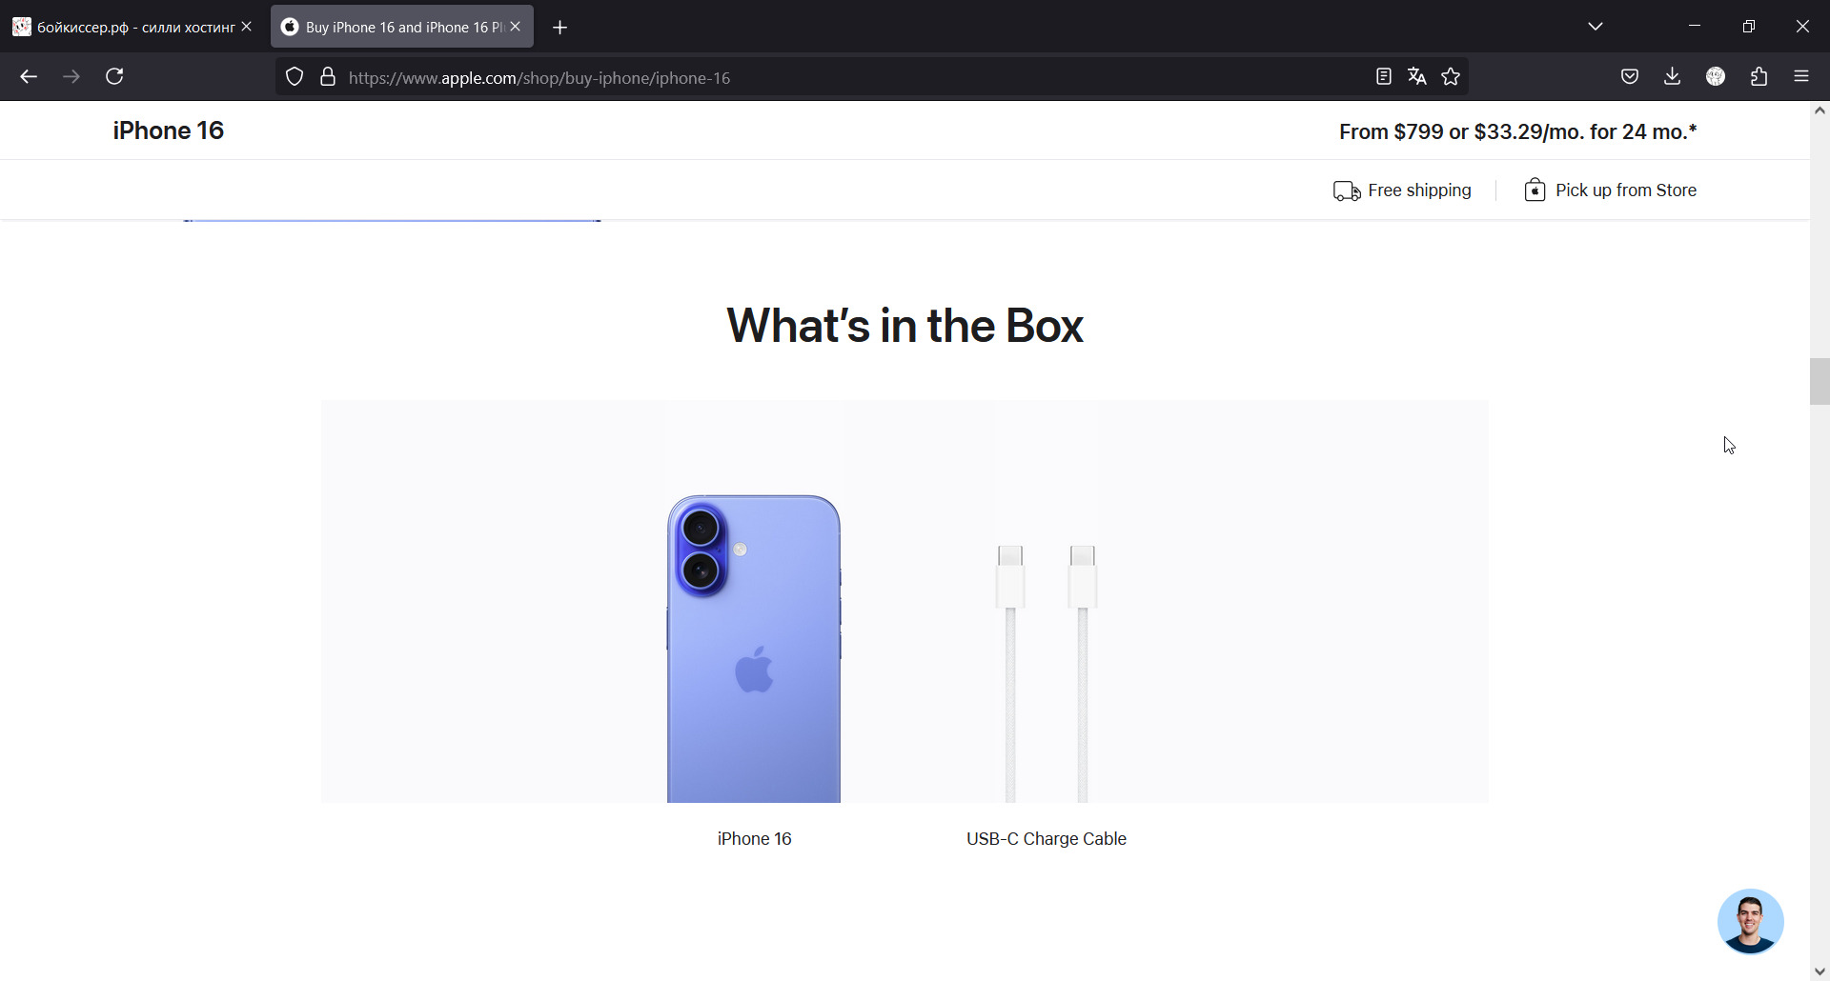Click the iPhone 16 caption text
Viewport: 1830px width, 981px height.
[754, 839]
